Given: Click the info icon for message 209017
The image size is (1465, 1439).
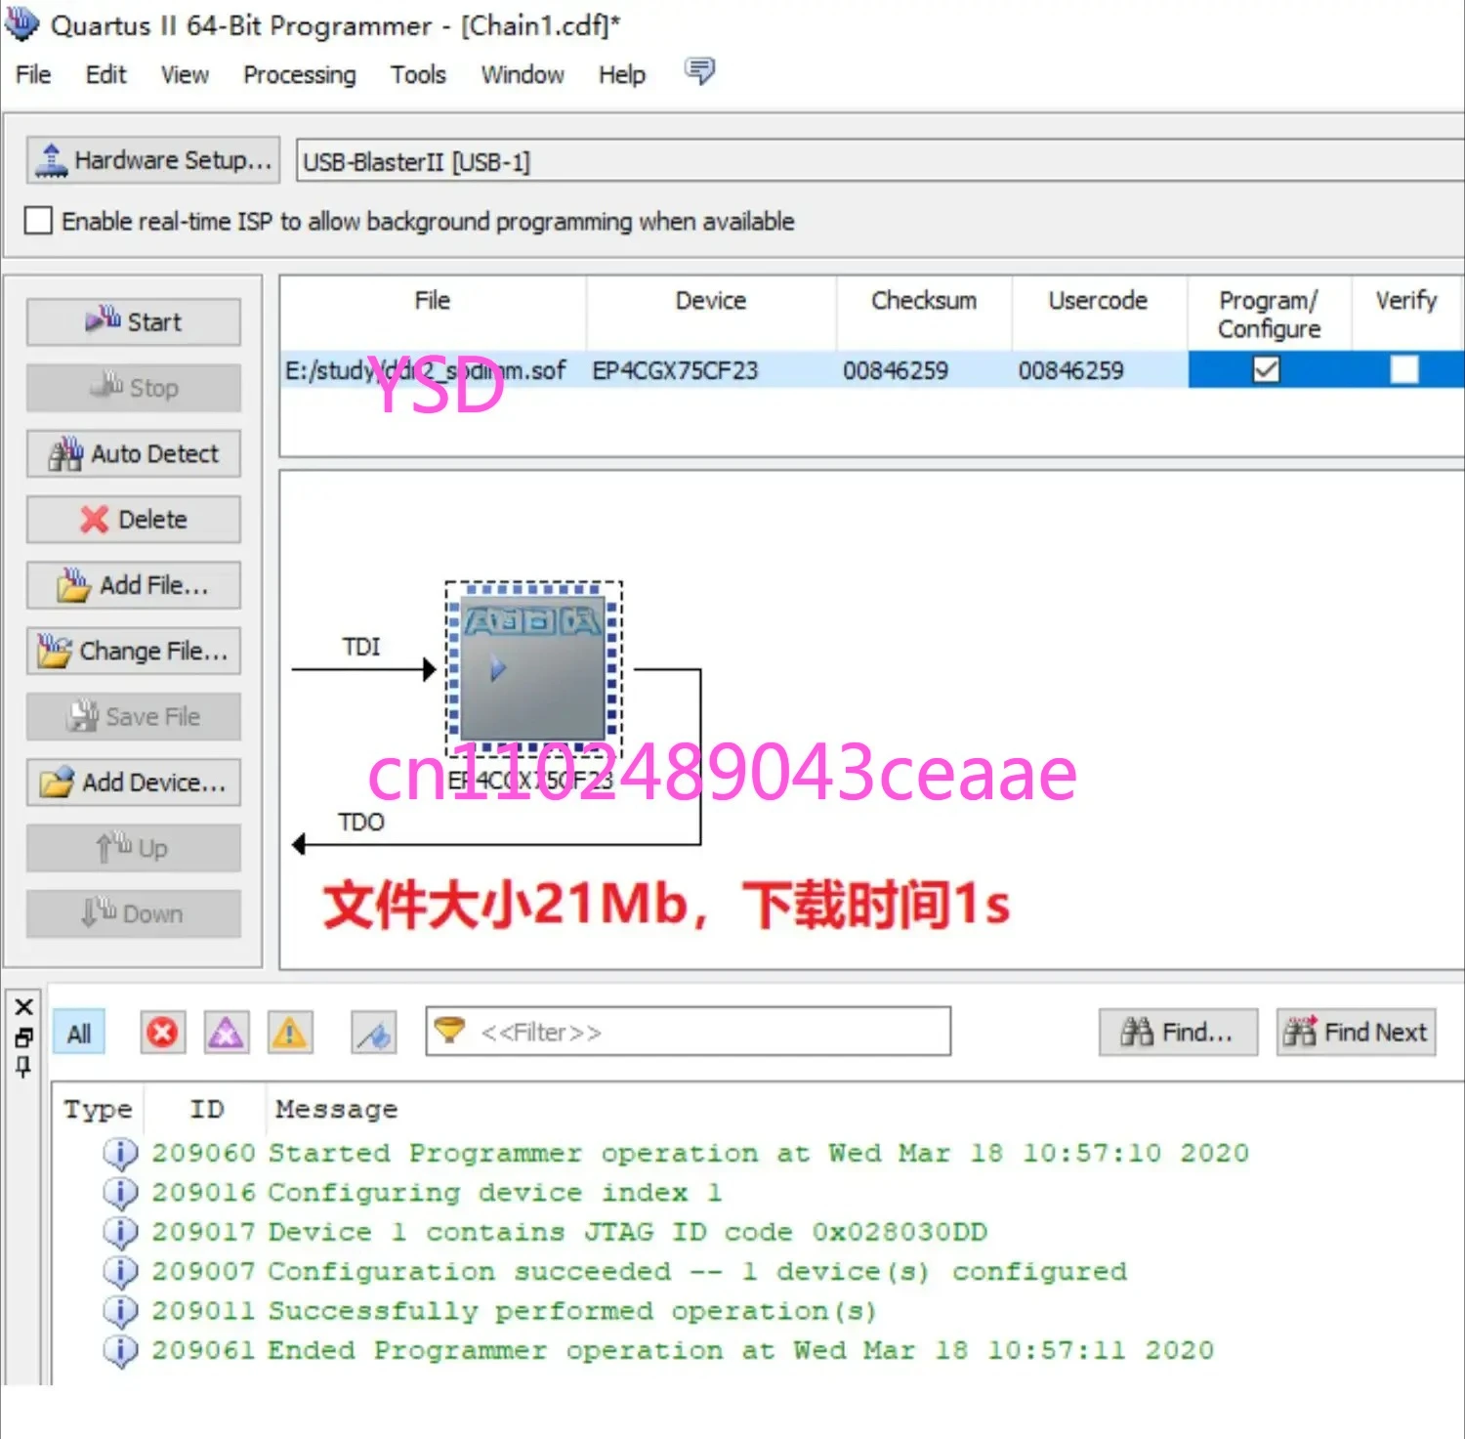Looking at the screenshot, I should [x=120, y=1232].
